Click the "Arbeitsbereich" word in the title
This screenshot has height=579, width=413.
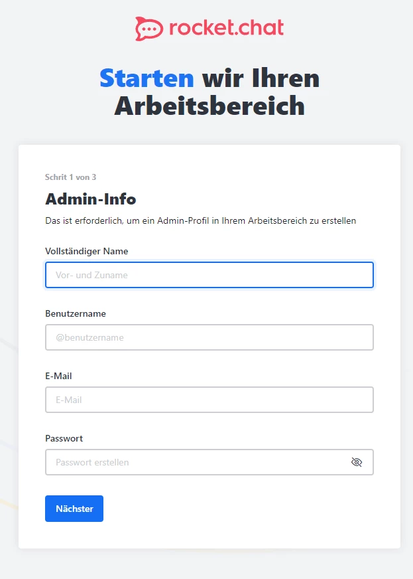point(209,106)
